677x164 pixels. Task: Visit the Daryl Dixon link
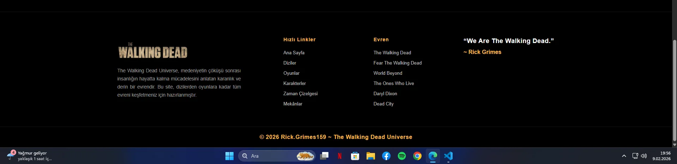click(385, 93)
